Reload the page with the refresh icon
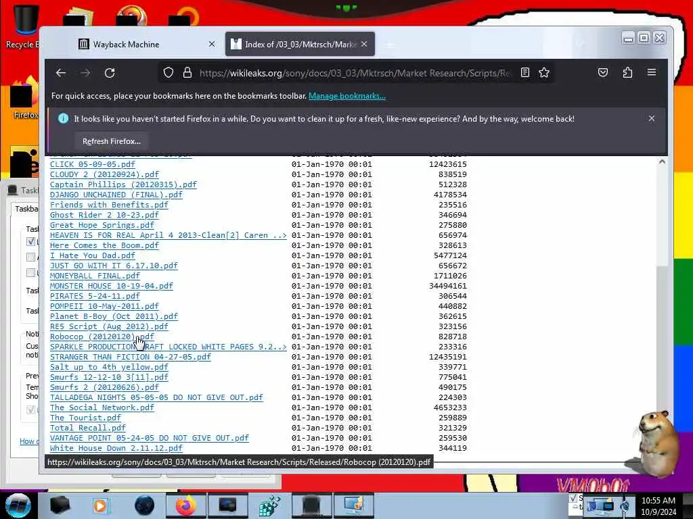The width and height of the screenshot is (693, 519). pos(110,73)
